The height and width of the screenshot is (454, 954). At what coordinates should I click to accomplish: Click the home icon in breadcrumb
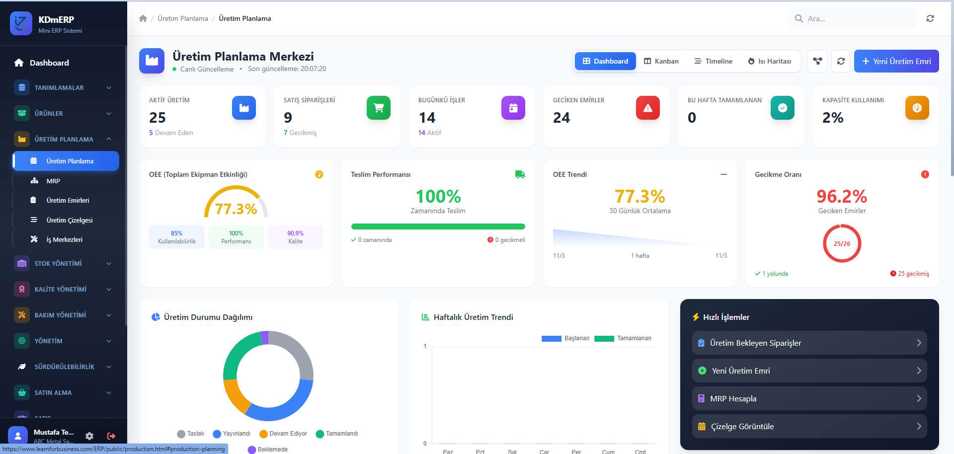pyautogui.click(x=143, y=18)
